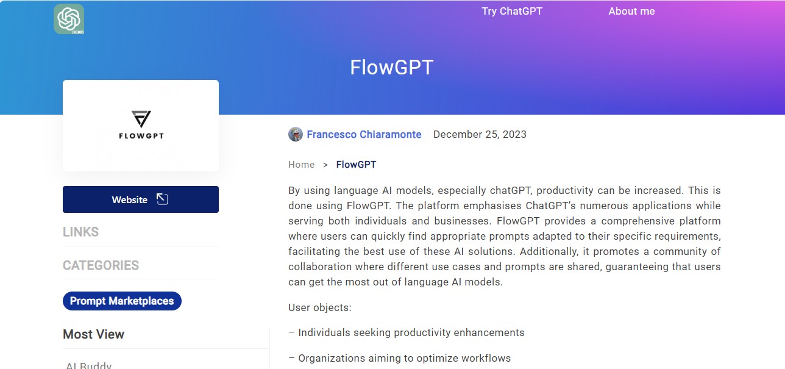Click the 'User objects:' text line
This screenshot has width=785, height=369.
pos(320,307)
